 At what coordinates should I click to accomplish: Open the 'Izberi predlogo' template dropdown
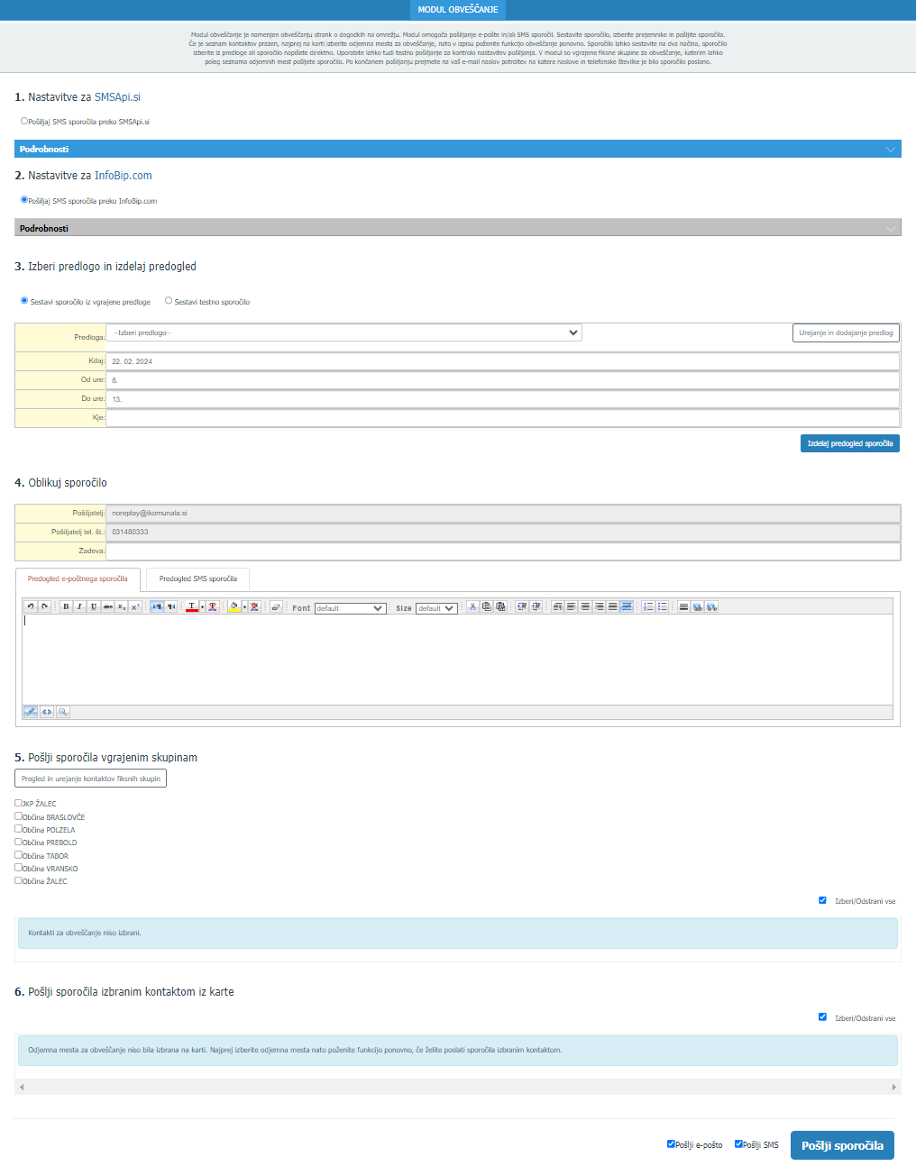point(343,332)
